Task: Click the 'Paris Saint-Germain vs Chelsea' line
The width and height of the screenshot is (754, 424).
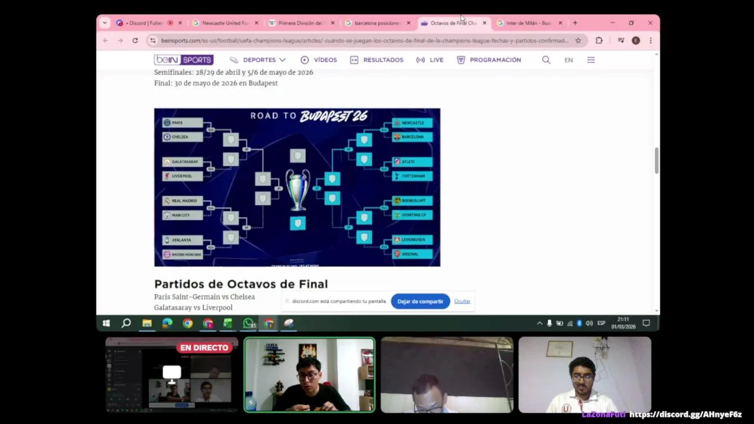Action: (x=204, y=297)
